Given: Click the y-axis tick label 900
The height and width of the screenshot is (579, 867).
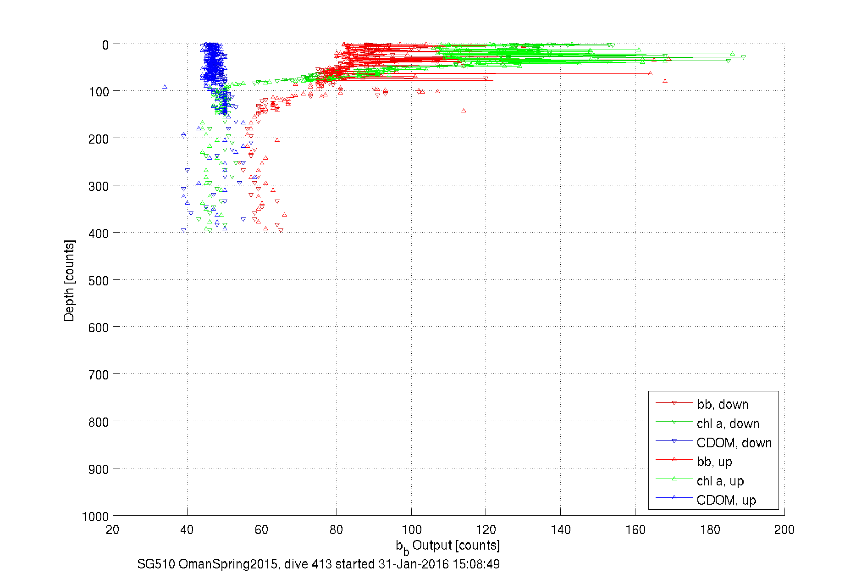Looking at the screenshot, I should (x=99, y=469).
